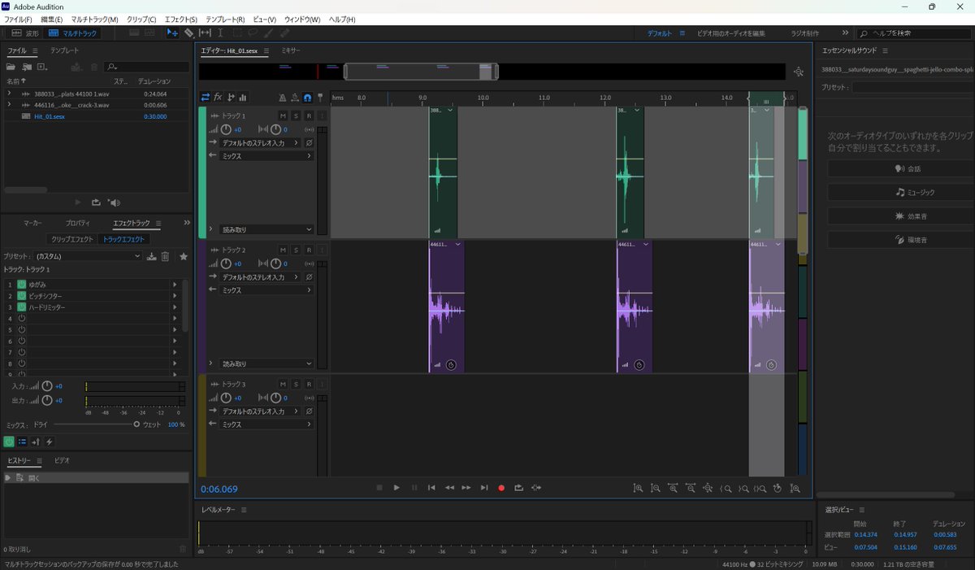Click the Sends view icon in editor
The height and width of the screenshot is (570, 975).
click(x=231, y=98)
